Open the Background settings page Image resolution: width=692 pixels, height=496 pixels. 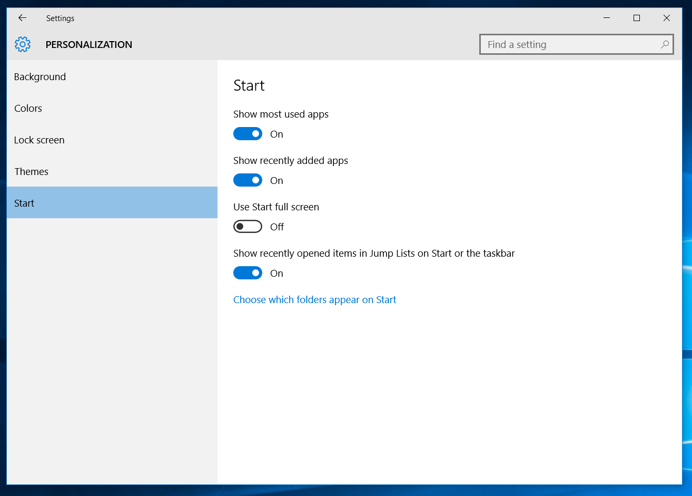coord(40,77)
